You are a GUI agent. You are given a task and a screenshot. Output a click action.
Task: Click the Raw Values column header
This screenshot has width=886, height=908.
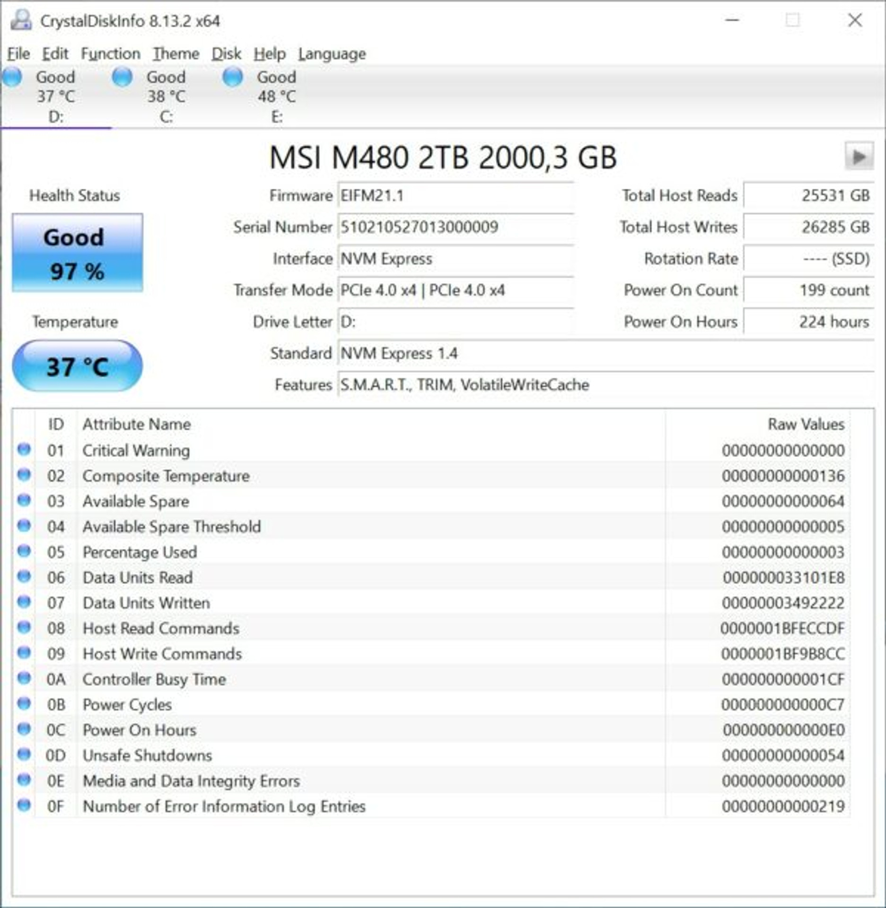pos(806,424)
